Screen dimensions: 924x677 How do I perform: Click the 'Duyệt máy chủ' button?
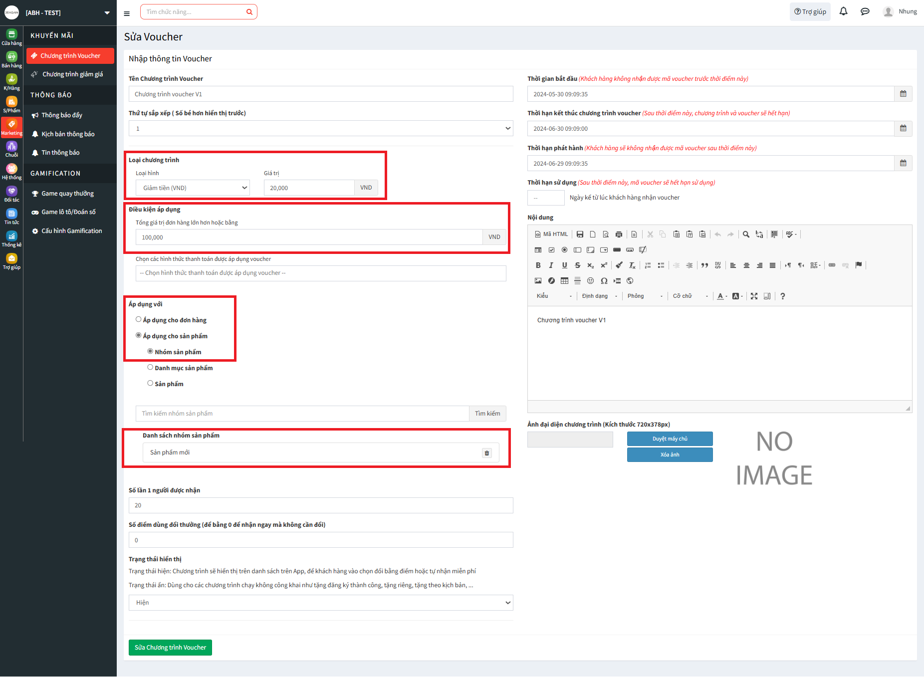670,439
